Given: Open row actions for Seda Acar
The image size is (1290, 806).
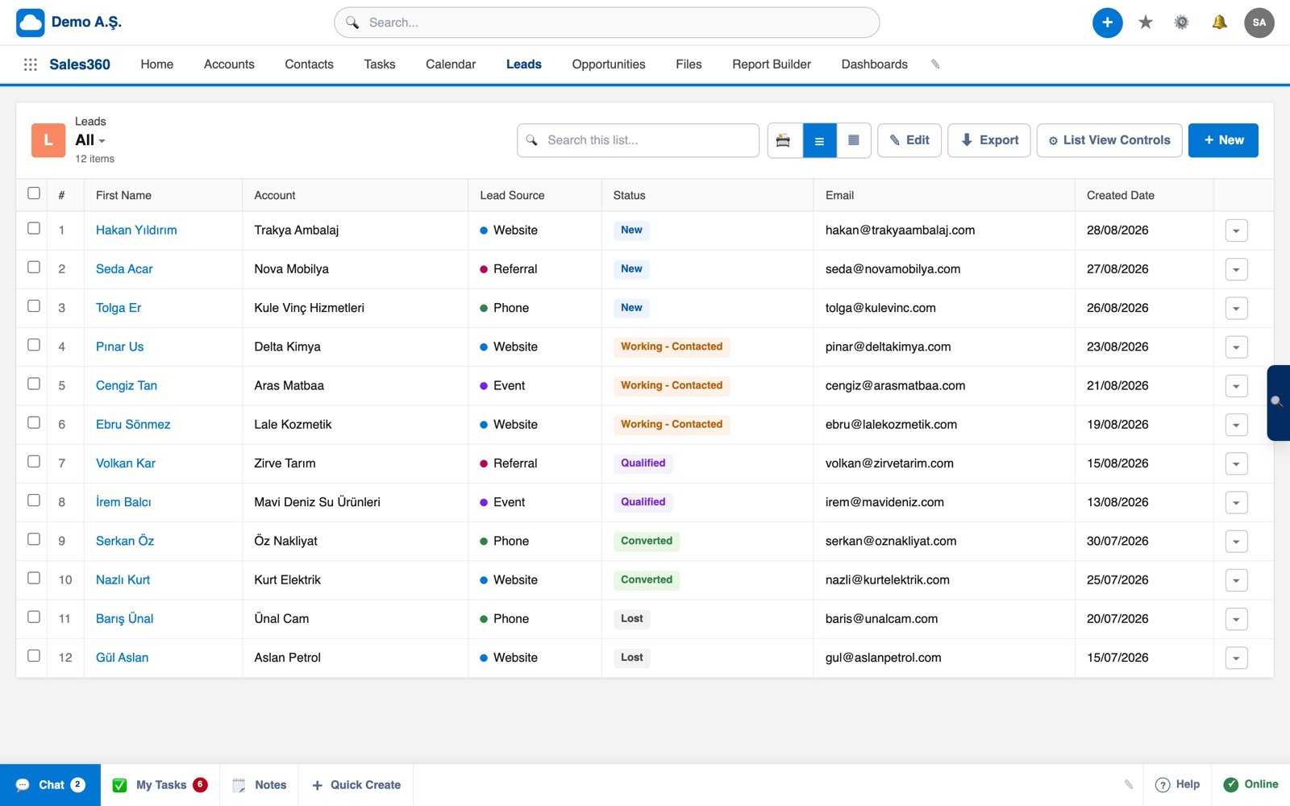Looking at the screenshot, I should (x=1236, y=269).
